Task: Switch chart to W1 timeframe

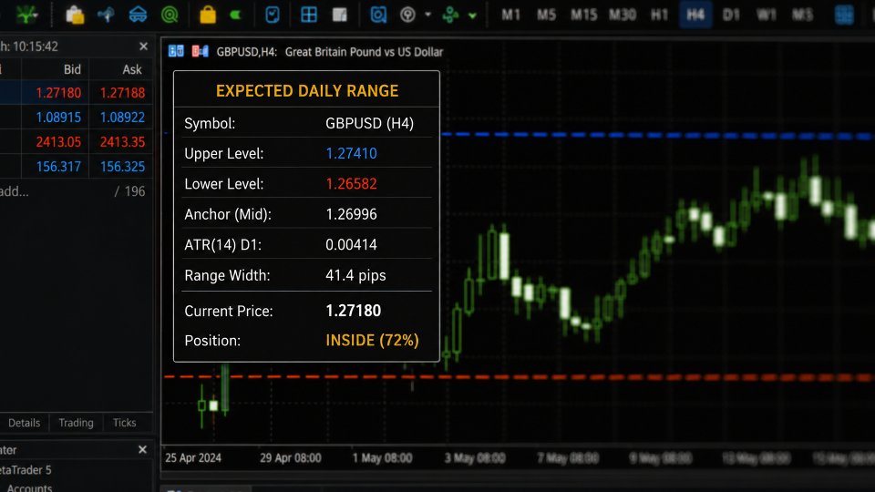Action: (767, 15)
